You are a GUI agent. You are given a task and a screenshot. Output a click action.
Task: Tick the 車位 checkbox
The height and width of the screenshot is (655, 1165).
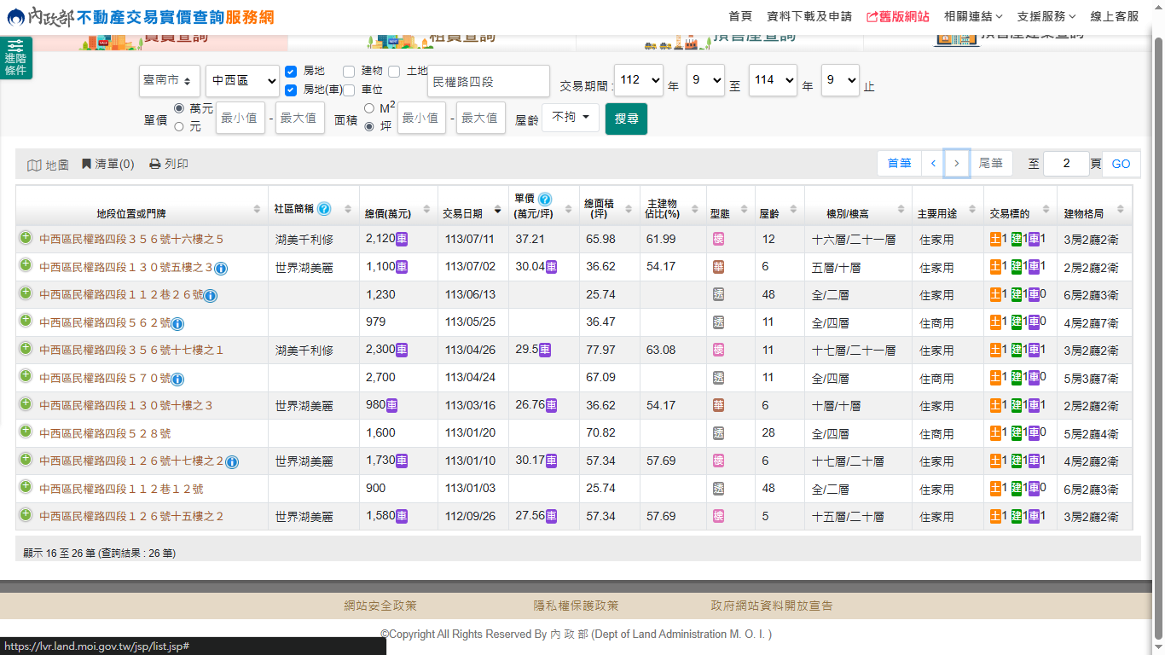click(x=349, y=90)
